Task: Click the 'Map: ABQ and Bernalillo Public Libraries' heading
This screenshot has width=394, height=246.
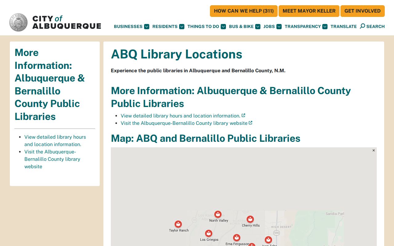Action: tap(206, 138)
